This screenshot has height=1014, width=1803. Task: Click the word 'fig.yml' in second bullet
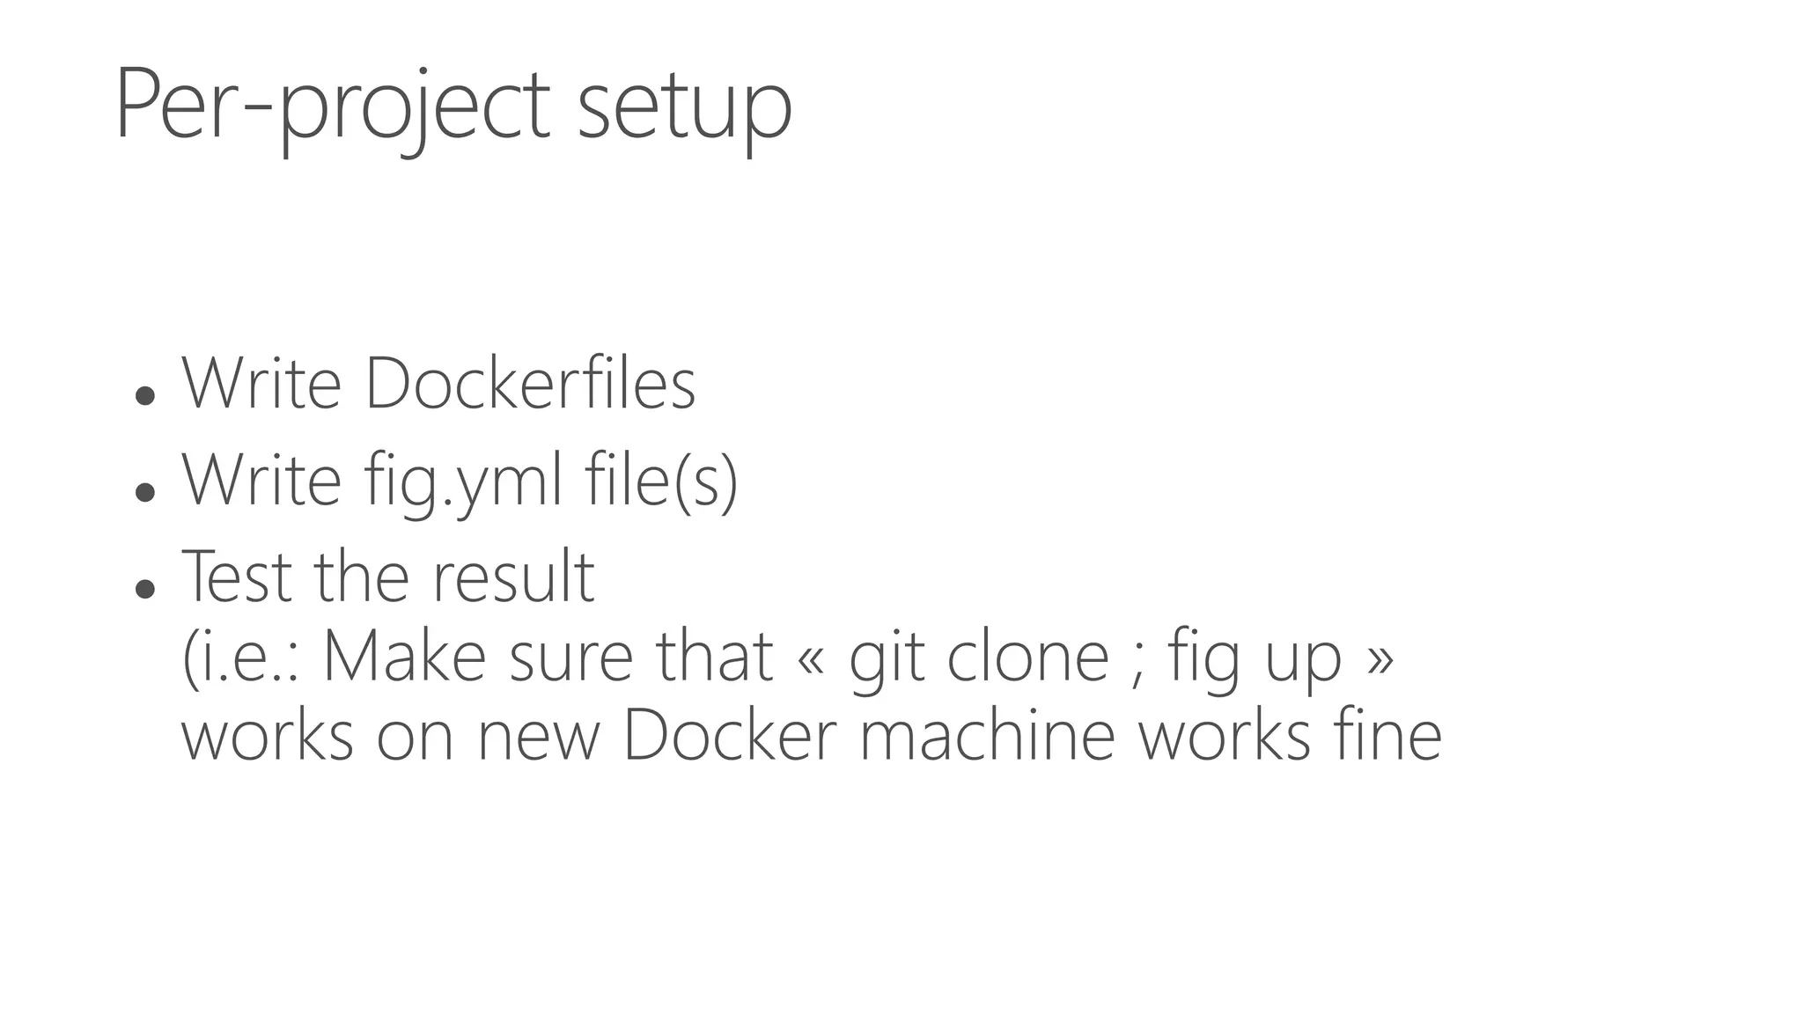click(x=463, y=481)
